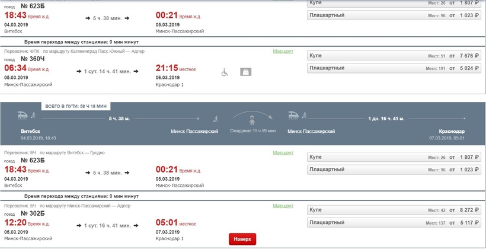Click the waiting passenger icon above Ожидание 11 ч 59 мин
This screenshot has height=249, width=486.
(x=252, y=120)
